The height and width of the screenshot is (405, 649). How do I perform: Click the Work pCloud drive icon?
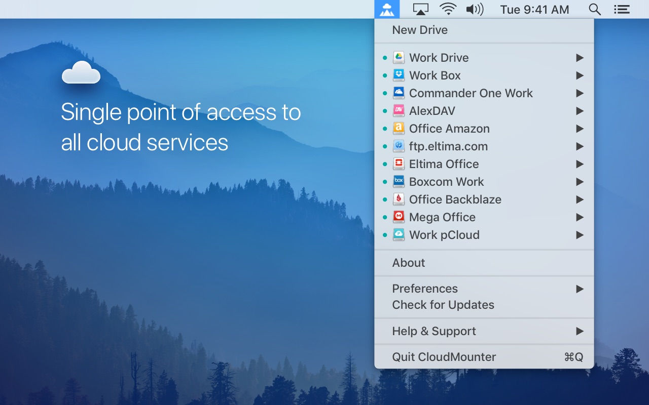[x=399, y=235]
